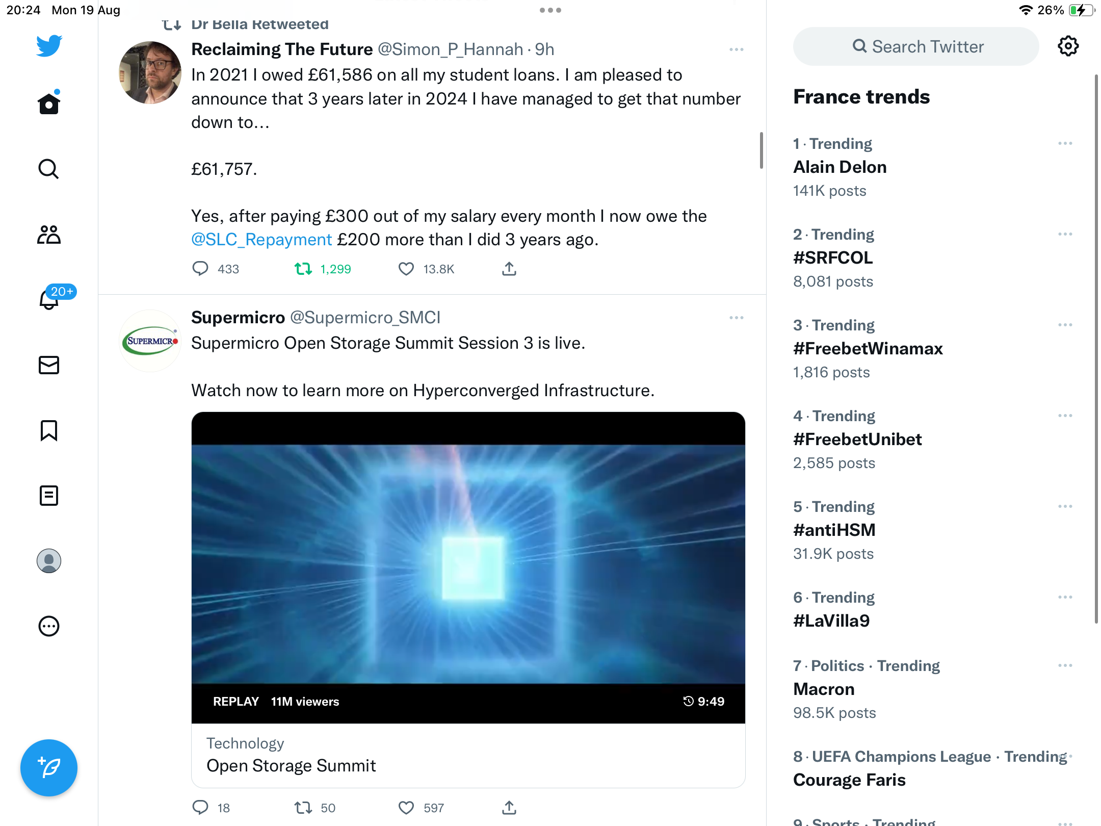Screen dimensions: 1101x826
Task: Go to Home timeline icon
Action: pyautogui.click(x=49, y=103)
